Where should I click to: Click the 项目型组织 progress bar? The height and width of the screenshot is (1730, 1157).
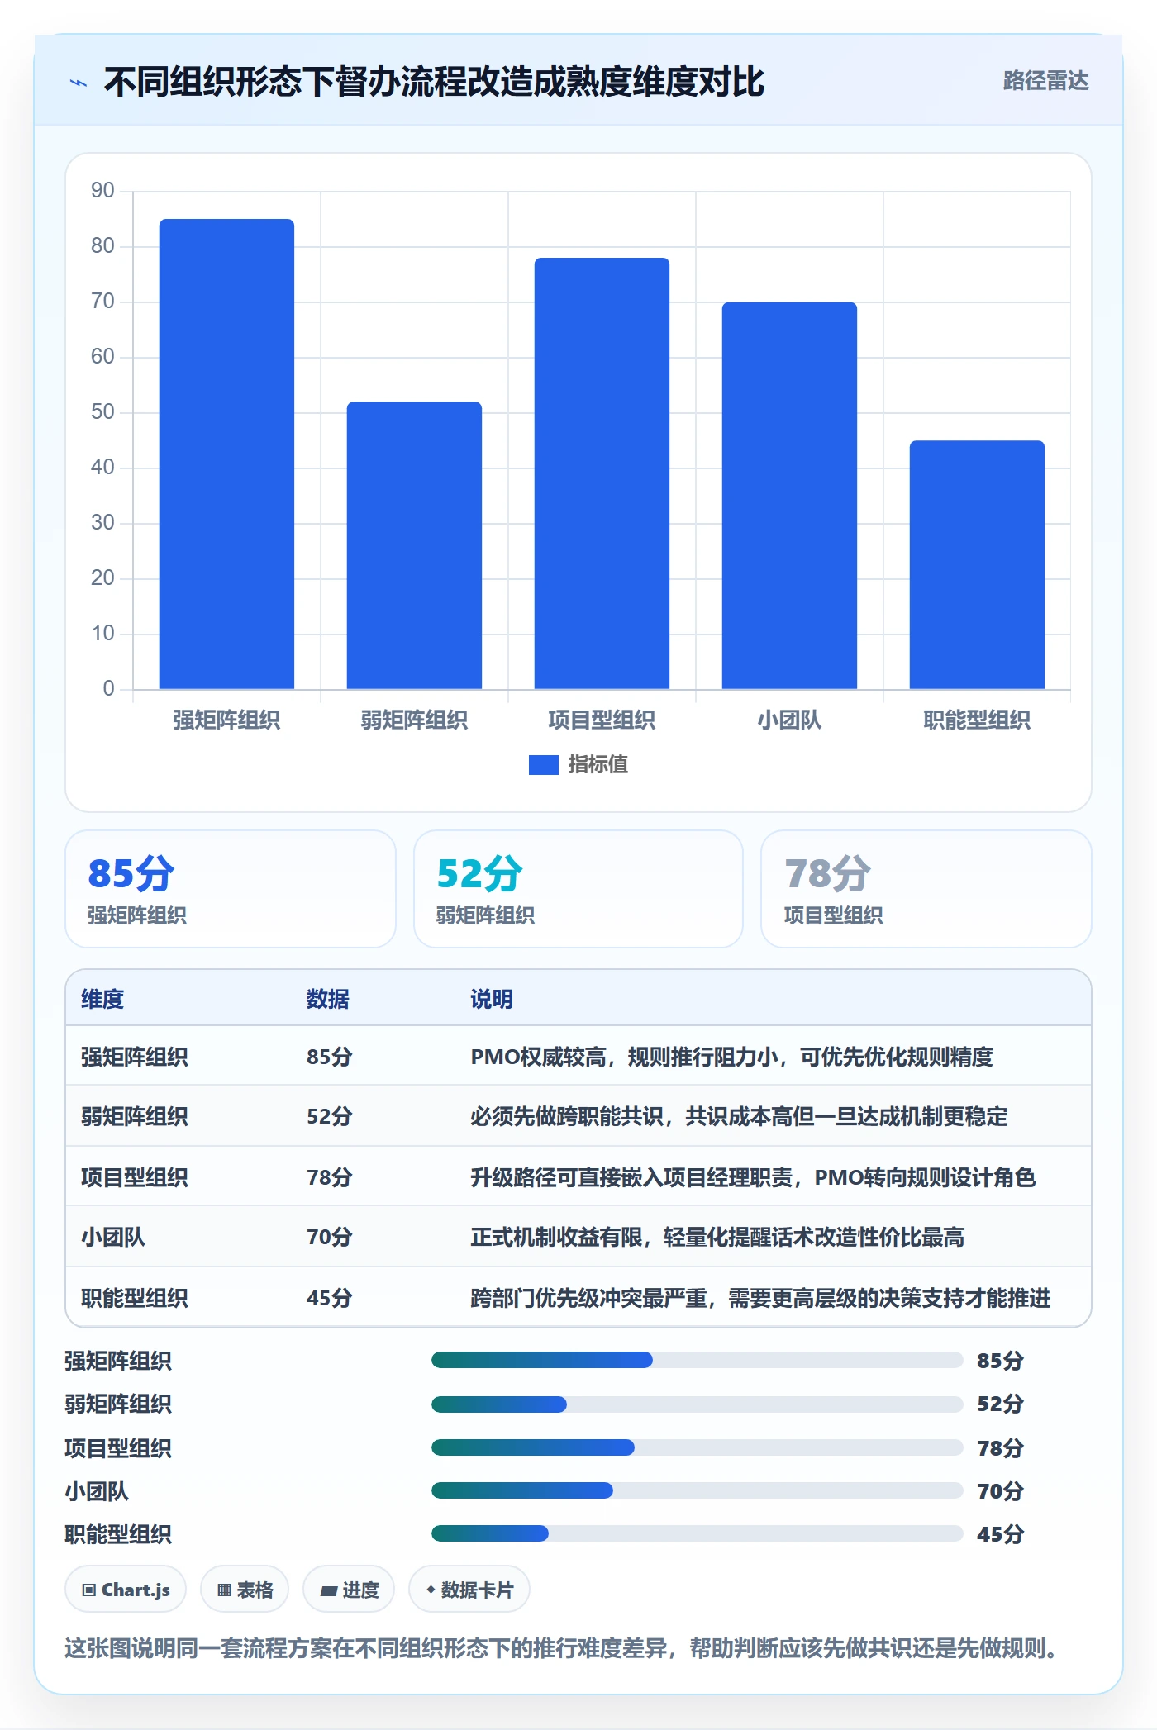coord(698,1447)
